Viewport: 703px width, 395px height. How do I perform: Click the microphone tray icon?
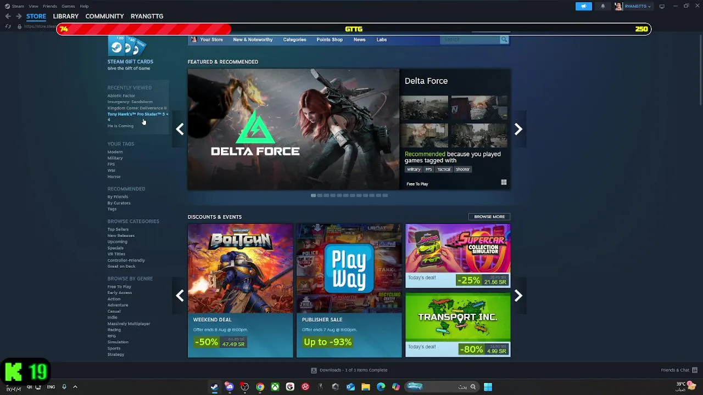point(64,387)
